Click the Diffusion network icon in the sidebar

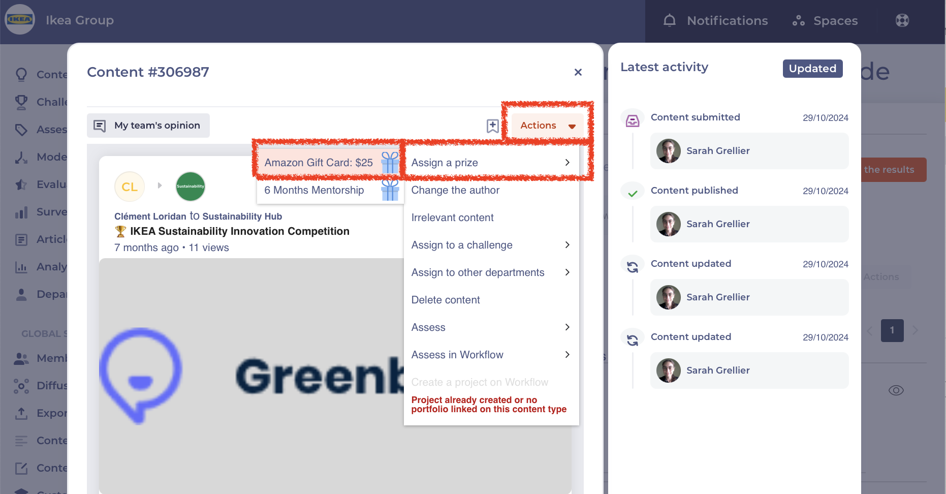(x=21, y=386)
